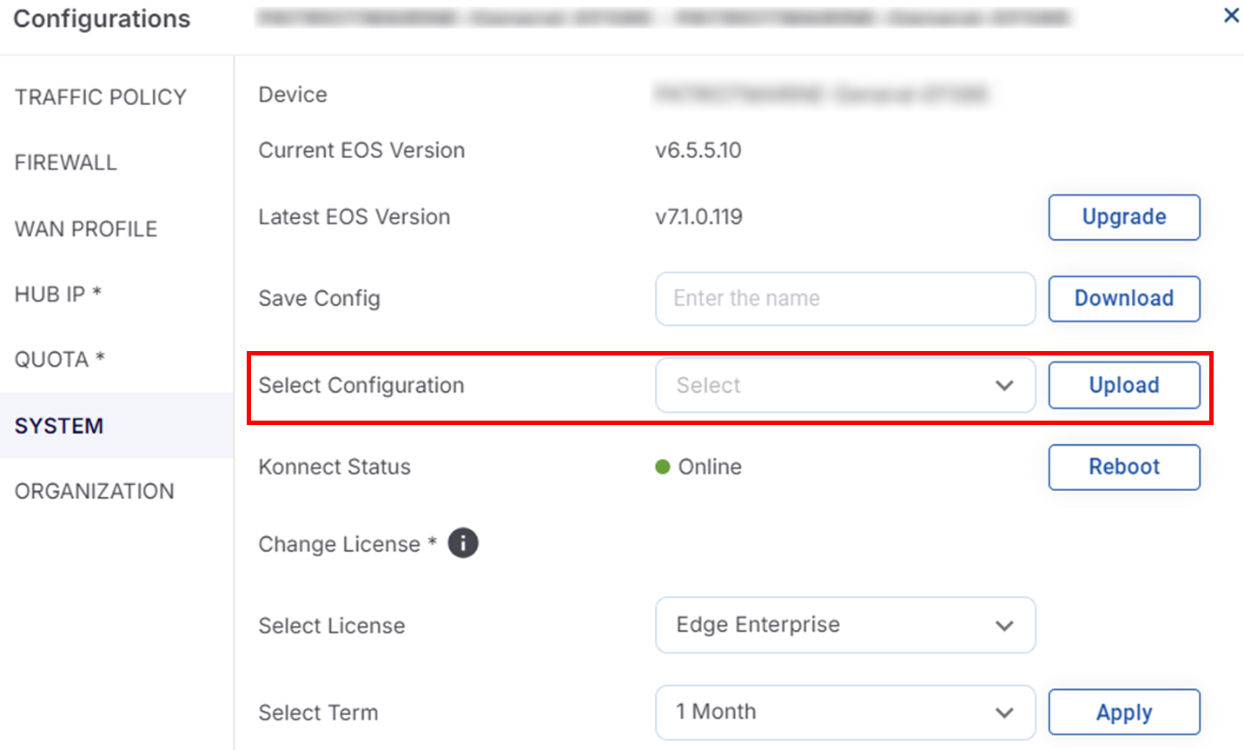Close the Configurations panel
The width and height of the screenshot is (1244, 750).
coord(1231,16)
